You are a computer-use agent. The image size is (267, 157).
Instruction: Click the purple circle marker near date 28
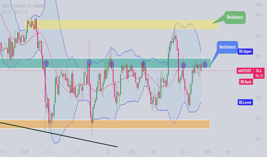coord(183,66)
